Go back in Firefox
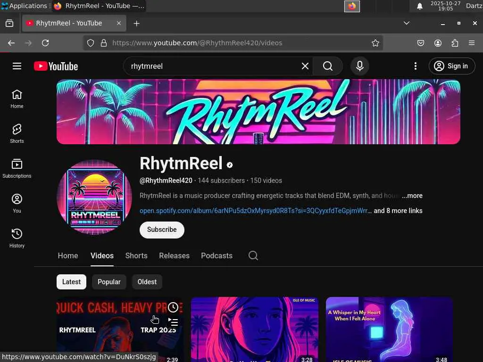The width and height of the screenshot is (483, 362). [11, 43]
